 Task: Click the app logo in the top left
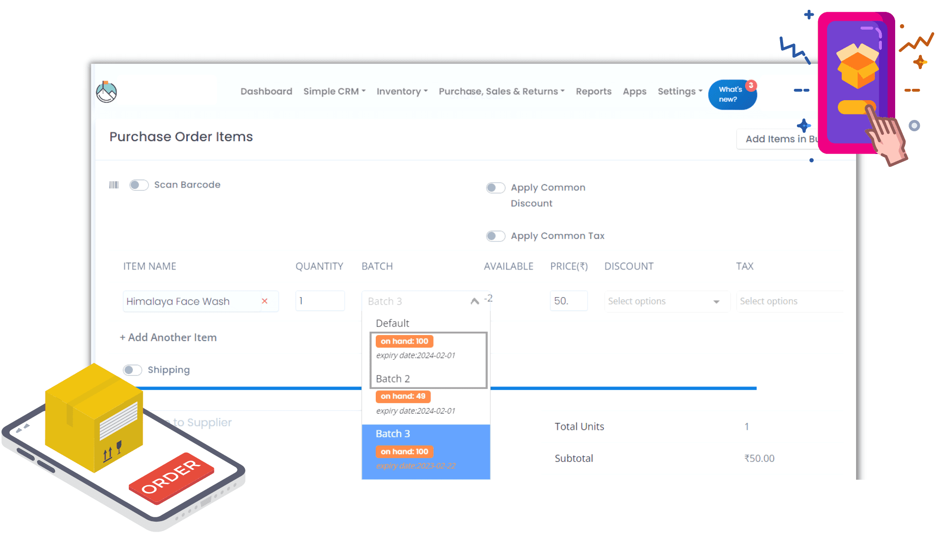pyautogui.click(x=107, y=91)
